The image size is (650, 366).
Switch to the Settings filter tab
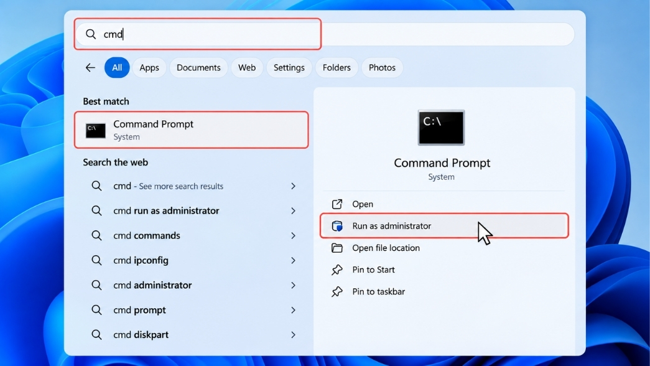tap(289, 68)
